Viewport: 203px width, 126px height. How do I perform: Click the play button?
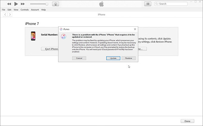click(x=16, y=4)
